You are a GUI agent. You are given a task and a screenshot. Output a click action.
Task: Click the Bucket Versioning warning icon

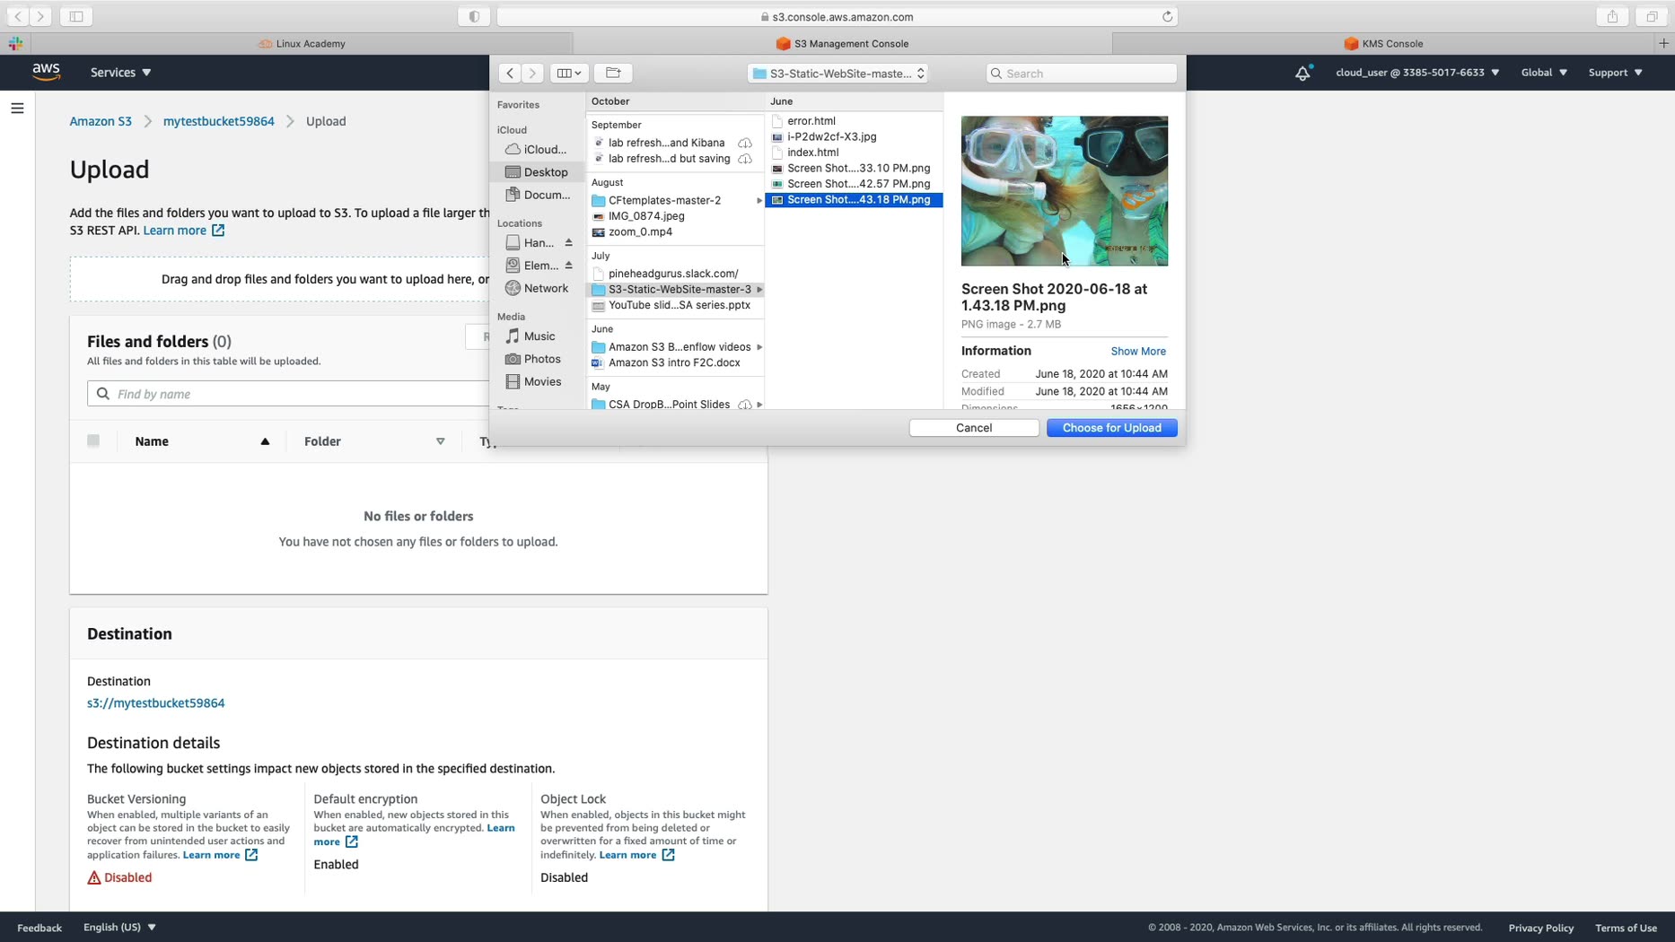[x=94, y=877]
